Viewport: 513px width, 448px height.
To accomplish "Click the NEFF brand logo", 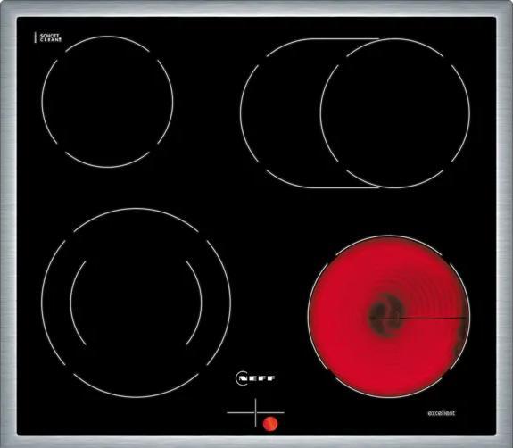I will click(x=256, y=378).
